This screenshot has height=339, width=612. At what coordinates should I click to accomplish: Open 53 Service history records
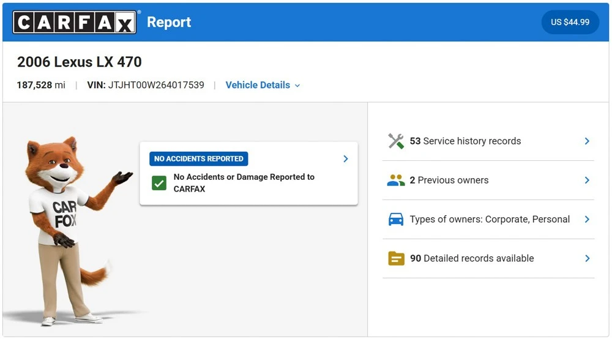[488, 141]
